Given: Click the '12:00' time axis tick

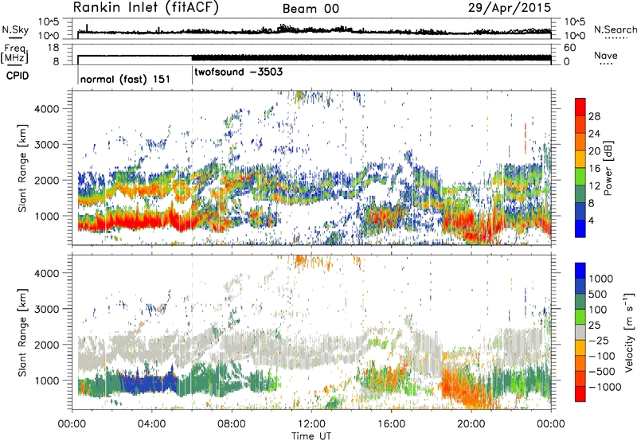Looking at the screenshot, I should point(311,424).
